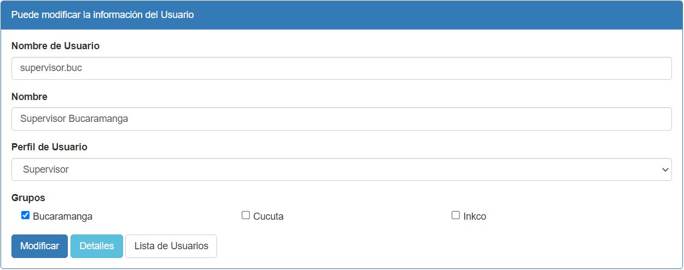Click the 'Nombre de Usuario' field label

point(55,46)
